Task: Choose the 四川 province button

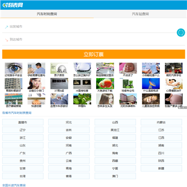Action: point(162,153)
